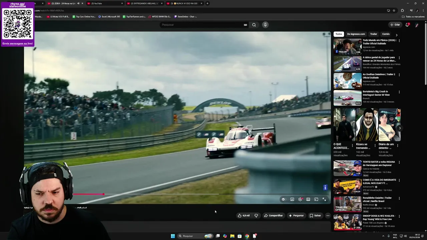The width and height of the screenshot is (427, 240).
Task: Dislike the video with thumbs-down button
Action: click(x=256, y=216)
